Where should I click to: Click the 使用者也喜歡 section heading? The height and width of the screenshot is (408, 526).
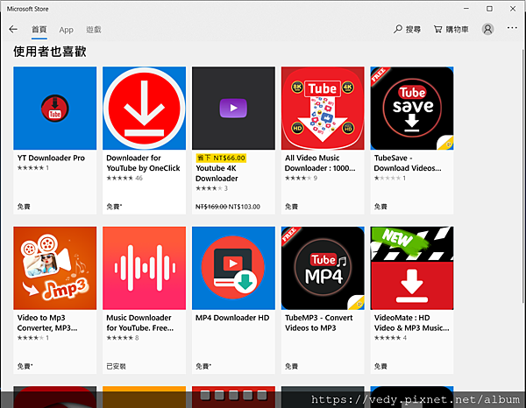[x=50, y=52]
